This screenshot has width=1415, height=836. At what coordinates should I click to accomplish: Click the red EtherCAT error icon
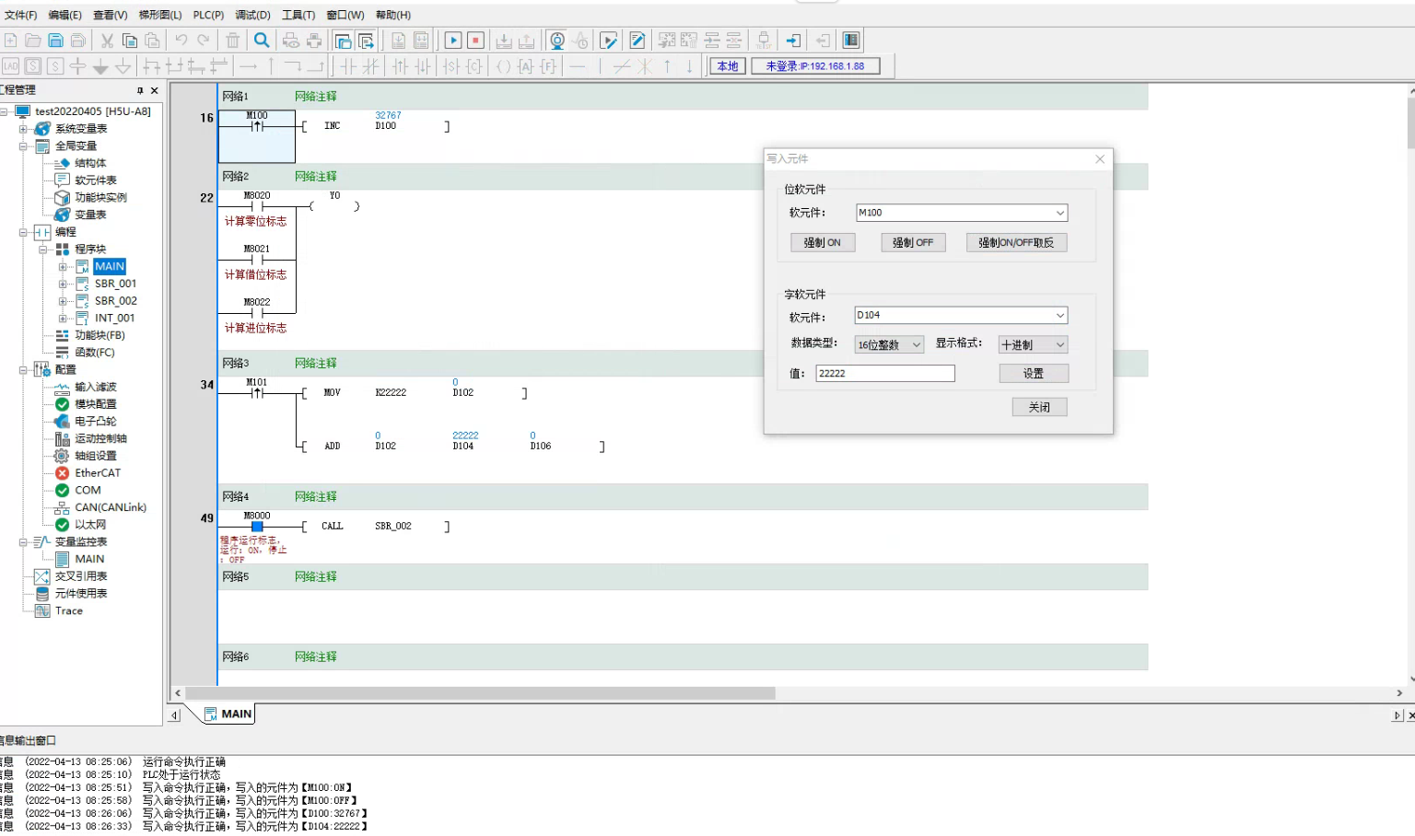62,473
